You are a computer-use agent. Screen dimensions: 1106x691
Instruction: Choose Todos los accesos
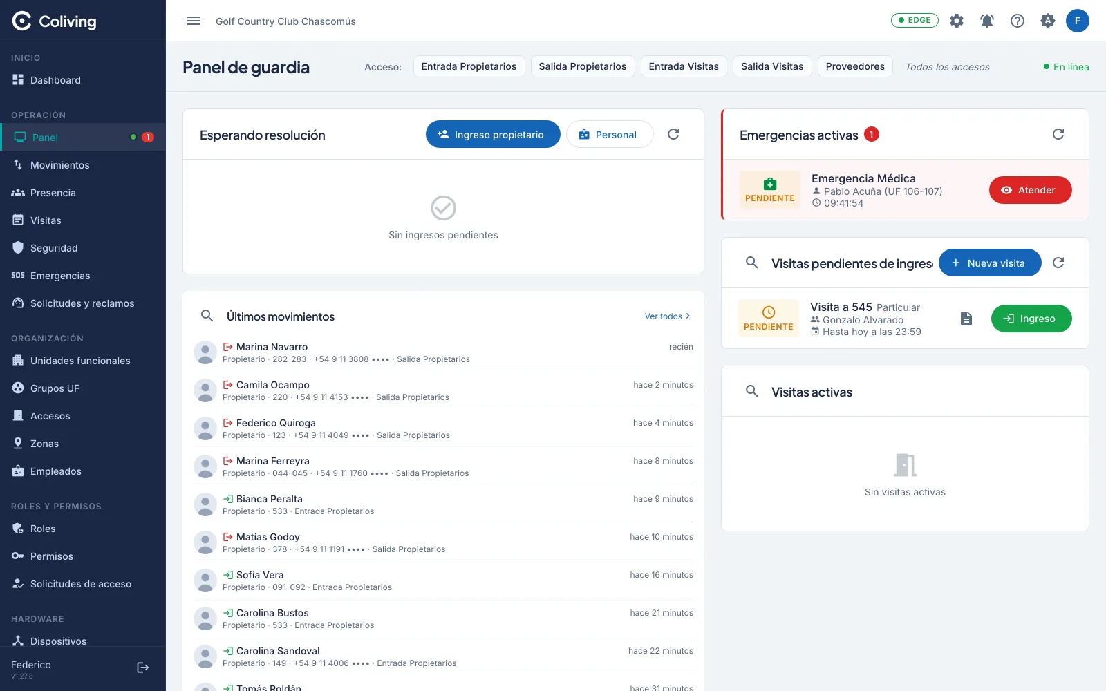pyautogui.click(x=947, y=67)
